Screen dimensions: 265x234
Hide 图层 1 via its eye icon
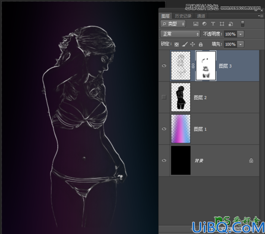point(164,129)
